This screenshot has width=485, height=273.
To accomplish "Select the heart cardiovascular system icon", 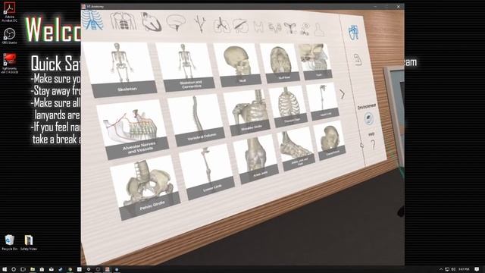I will (151, 22).
